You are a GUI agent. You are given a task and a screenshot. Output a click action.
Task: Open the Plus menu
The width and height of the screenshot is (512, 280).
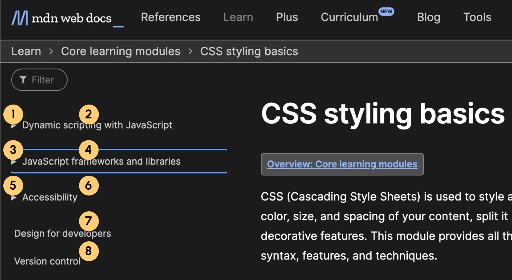(x=287, y=17)
